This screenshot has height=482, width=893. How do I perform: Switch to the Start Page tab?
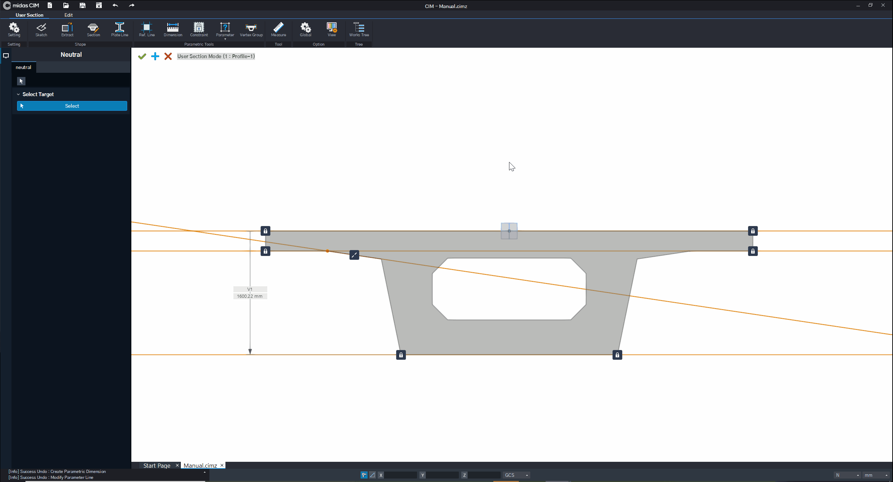(157, 466)
